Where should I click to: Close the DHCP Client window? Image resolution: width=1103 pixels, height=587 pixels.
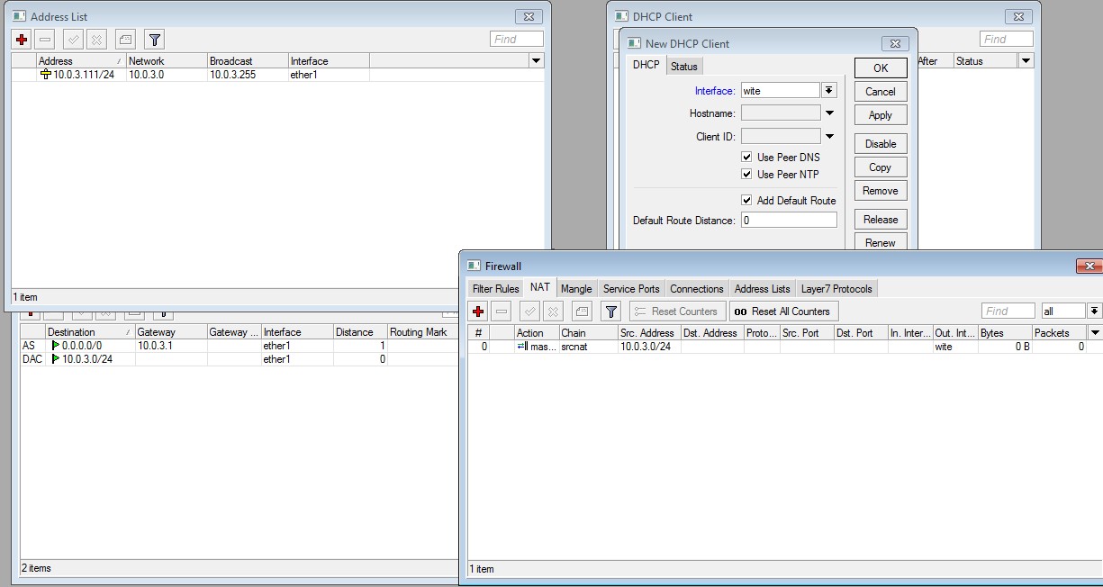tap(1018, 16)
